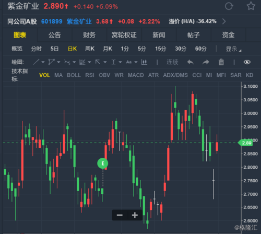Select the 15分 chart interval

point(160,49)
